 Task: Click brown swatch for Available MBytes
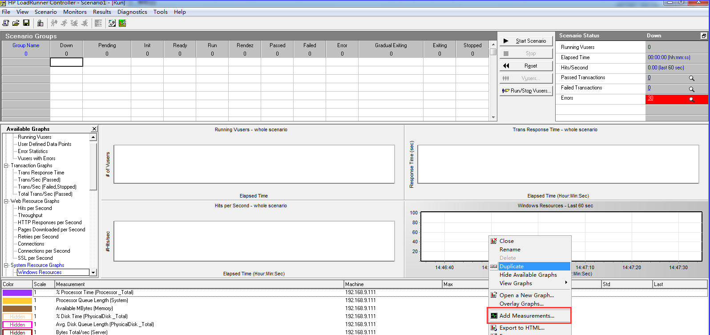[17, 309]
